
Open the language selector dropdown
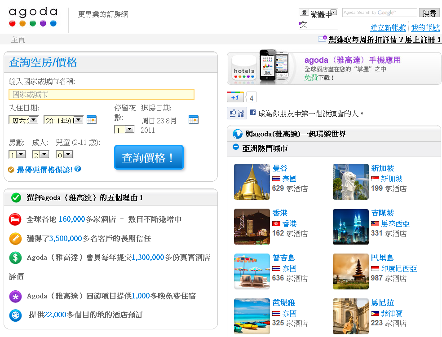coord(334,12)
